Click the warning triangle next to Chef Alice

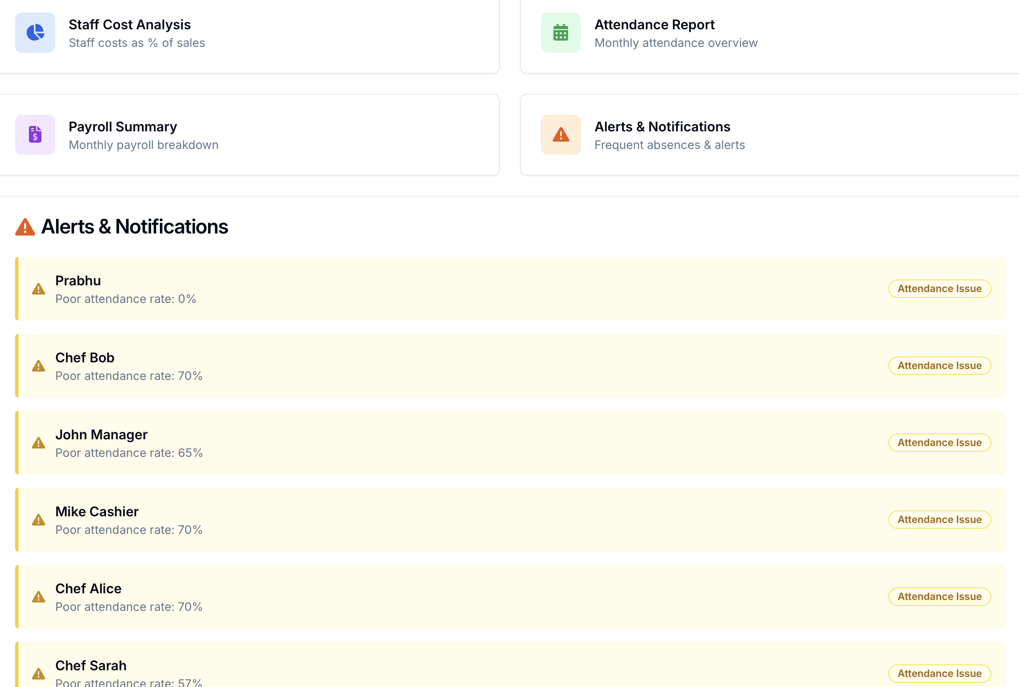tap(39, 597)
